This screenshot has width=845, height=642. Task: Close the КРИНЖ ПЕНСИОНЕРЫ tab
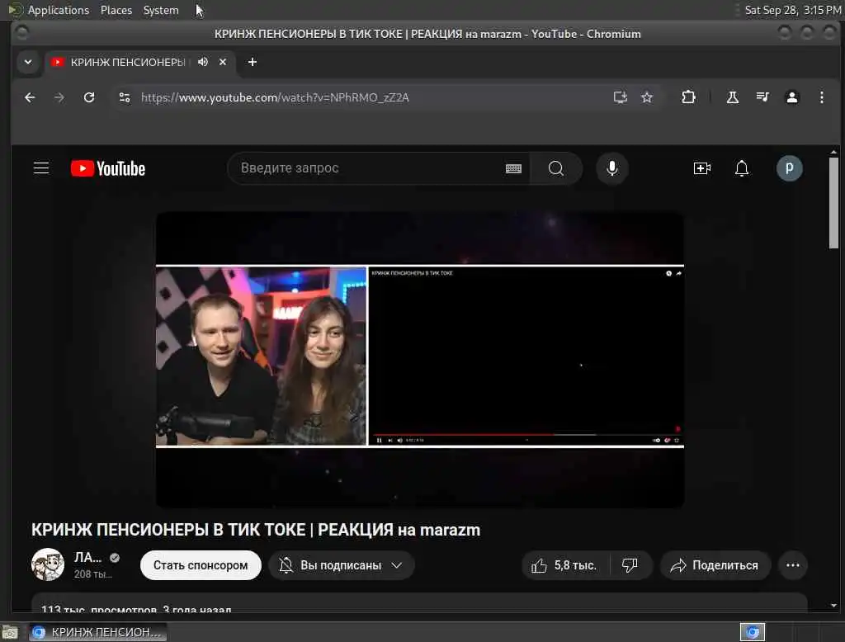[223, 62]
